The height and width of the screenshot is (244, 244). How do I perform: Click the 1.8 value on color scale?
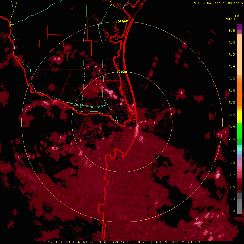232,151
